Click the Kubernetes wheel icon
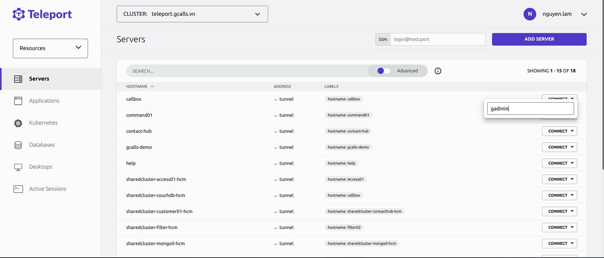The height and width of the screenshot is (258, 604). (18, 123)
